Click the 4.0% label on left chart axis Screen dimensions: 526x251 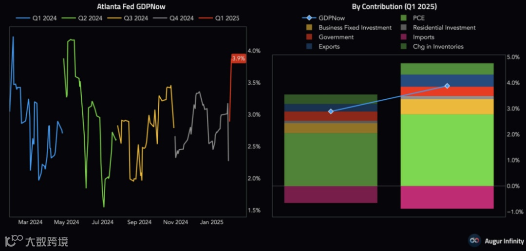[x=254, y=51]
